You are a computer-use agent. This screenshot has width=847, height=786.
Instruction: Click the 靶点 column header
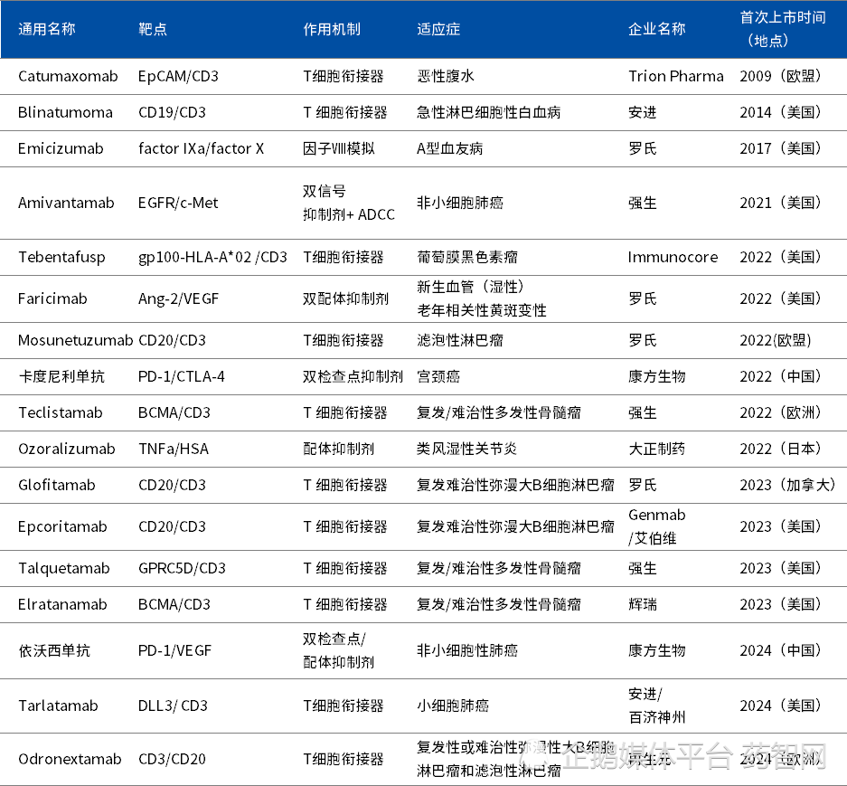(x=153, y=29)
